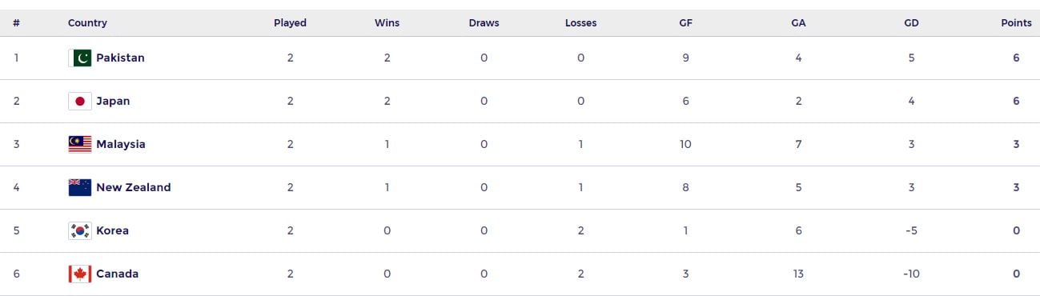Click the Malaysia flag icon

(x=80, y=144)
